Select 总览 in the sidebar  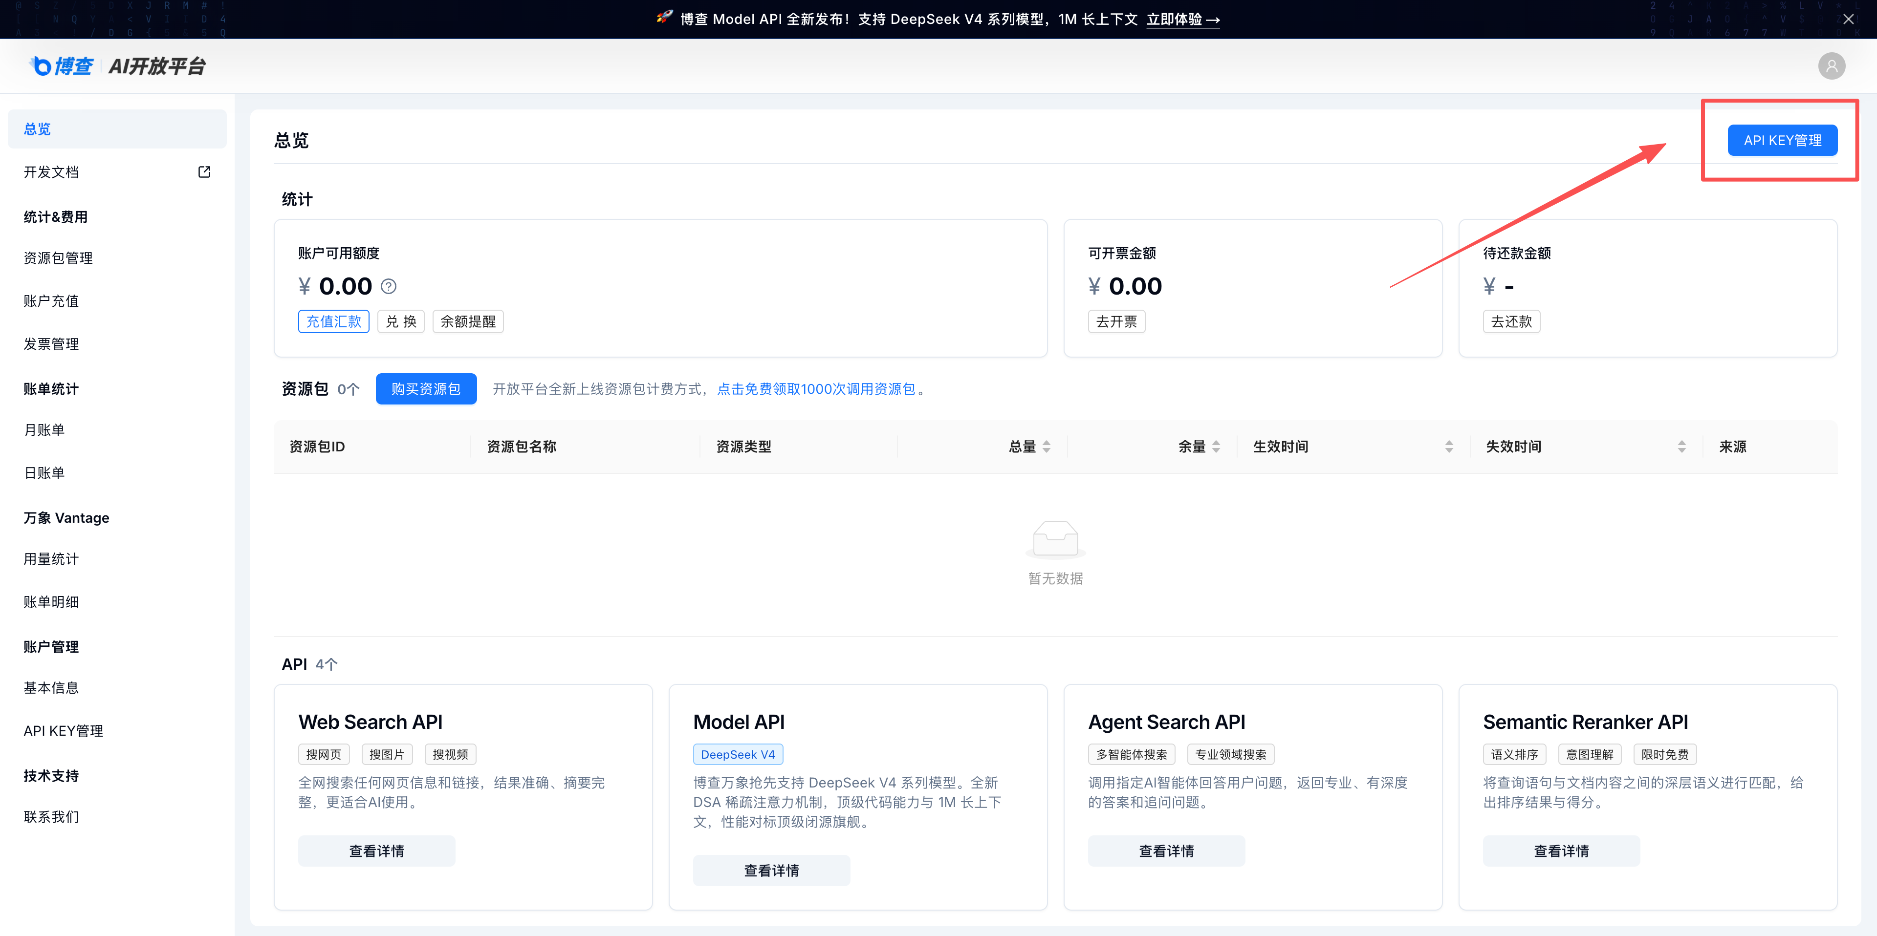(117, 129)
